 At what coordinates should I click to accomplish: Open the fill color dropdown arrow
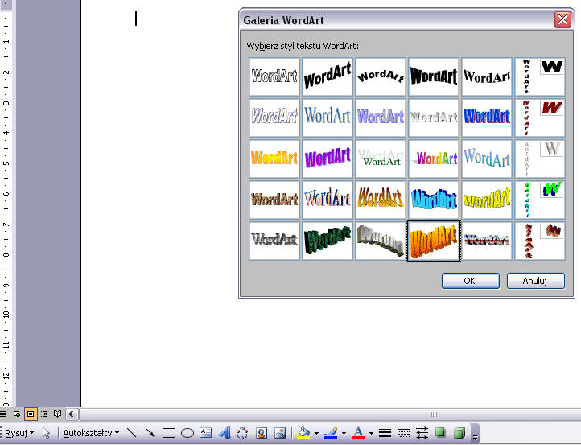pos(315,433)
